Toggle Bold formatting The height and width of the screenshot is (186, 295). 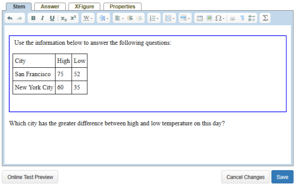click(33, 18)
